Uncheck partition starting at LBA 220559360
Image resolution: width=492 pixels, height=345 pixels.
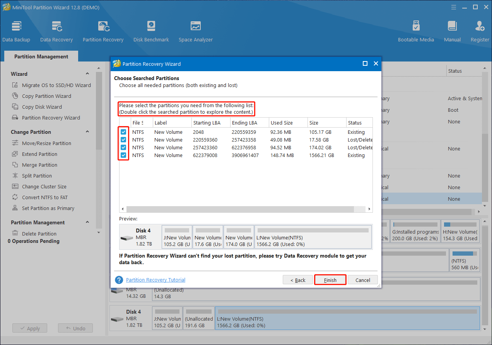coord(123,140)
